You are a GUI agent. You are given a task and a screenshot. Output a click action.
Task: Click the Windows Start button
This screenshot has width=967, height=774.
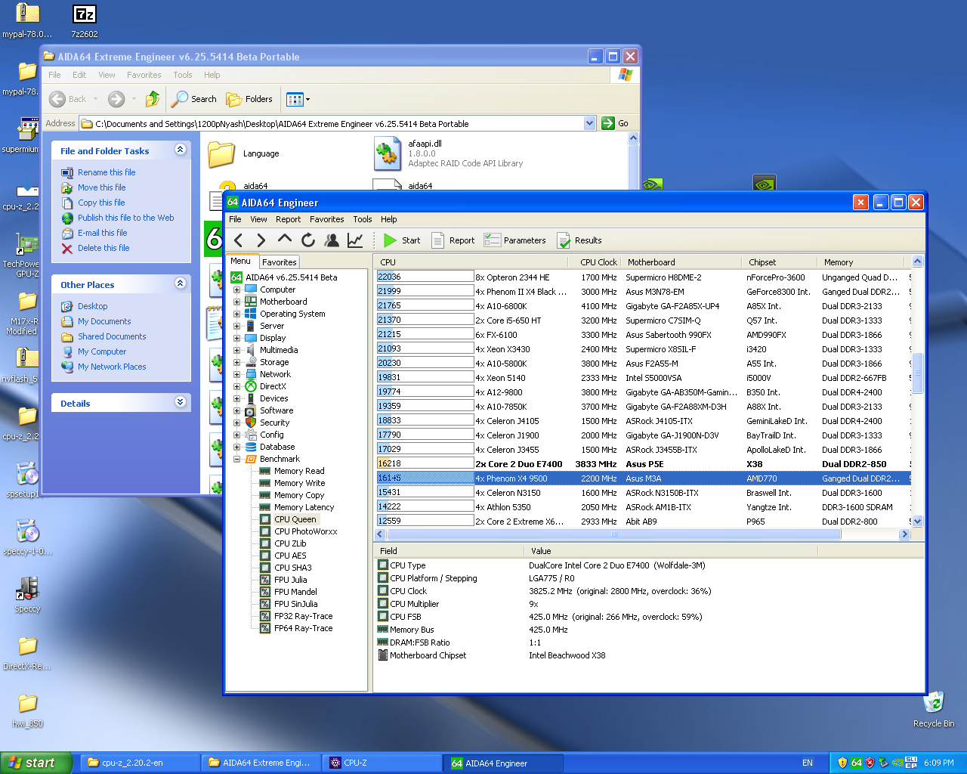click(36, 763)
